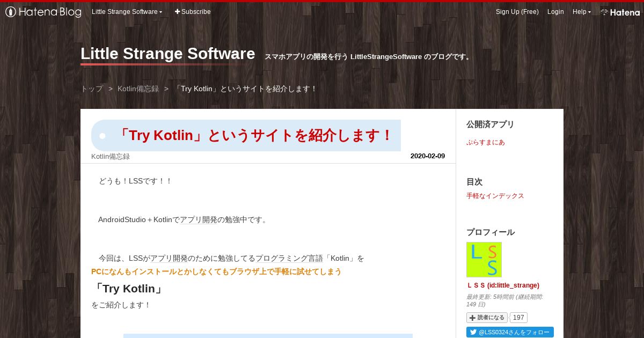Open the Login link
This screenshot has height=338, width=644.
click(555, 12)
